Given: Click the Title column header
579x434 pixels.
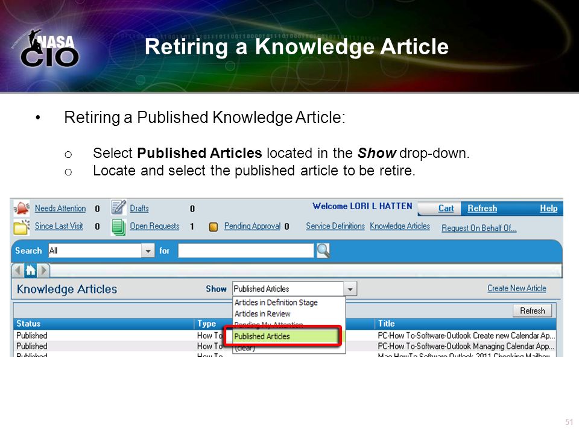Looking at the screenshot, I should tap(465, 324).
